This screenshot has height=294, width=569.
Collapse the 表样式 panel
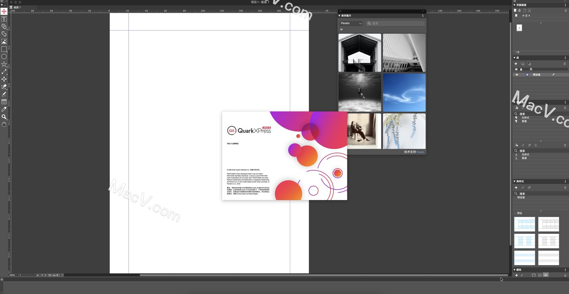[514, 181]
